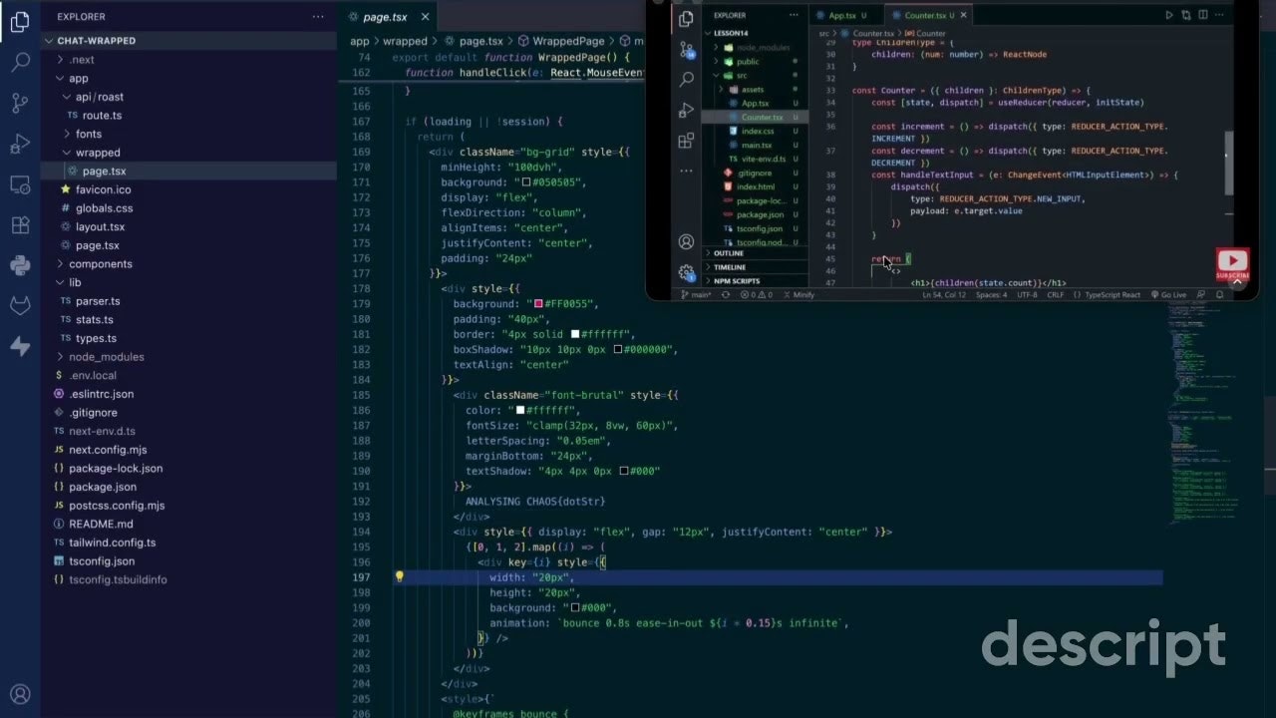
Task: Open the GitLab icon in activity bar
Action: [20, 306]
